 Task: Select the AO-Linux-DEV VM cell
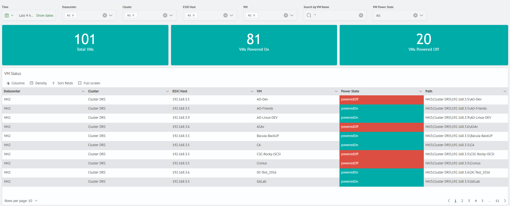[297, 118]
